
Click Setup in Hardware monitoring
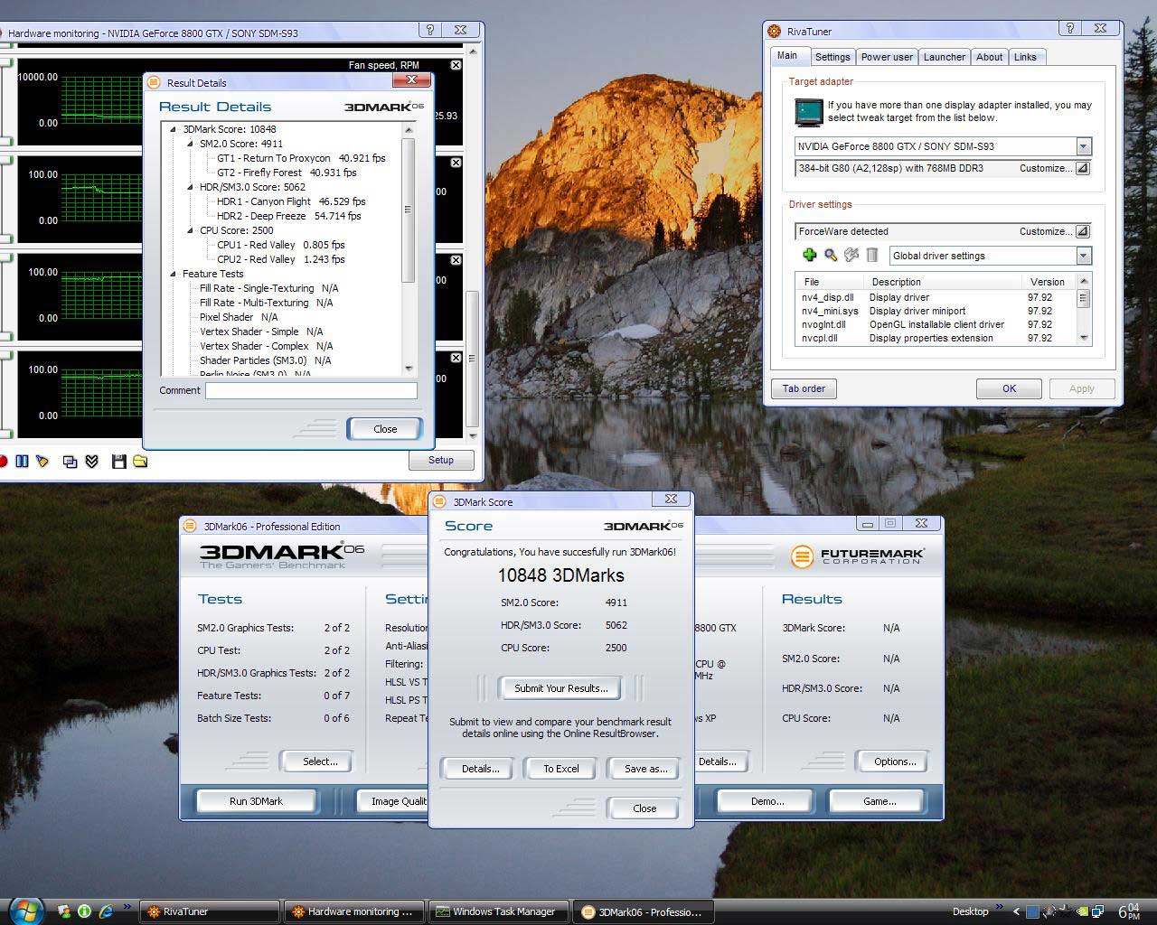tap(441, 460)
